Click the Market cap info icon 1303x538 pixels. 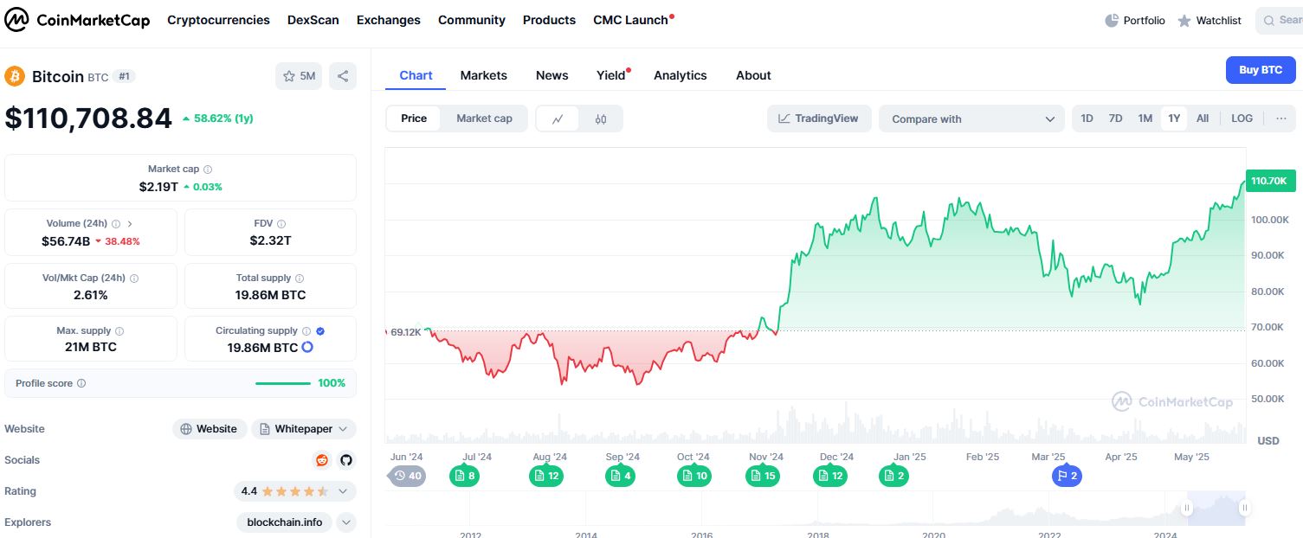click(x=208, y=170)
